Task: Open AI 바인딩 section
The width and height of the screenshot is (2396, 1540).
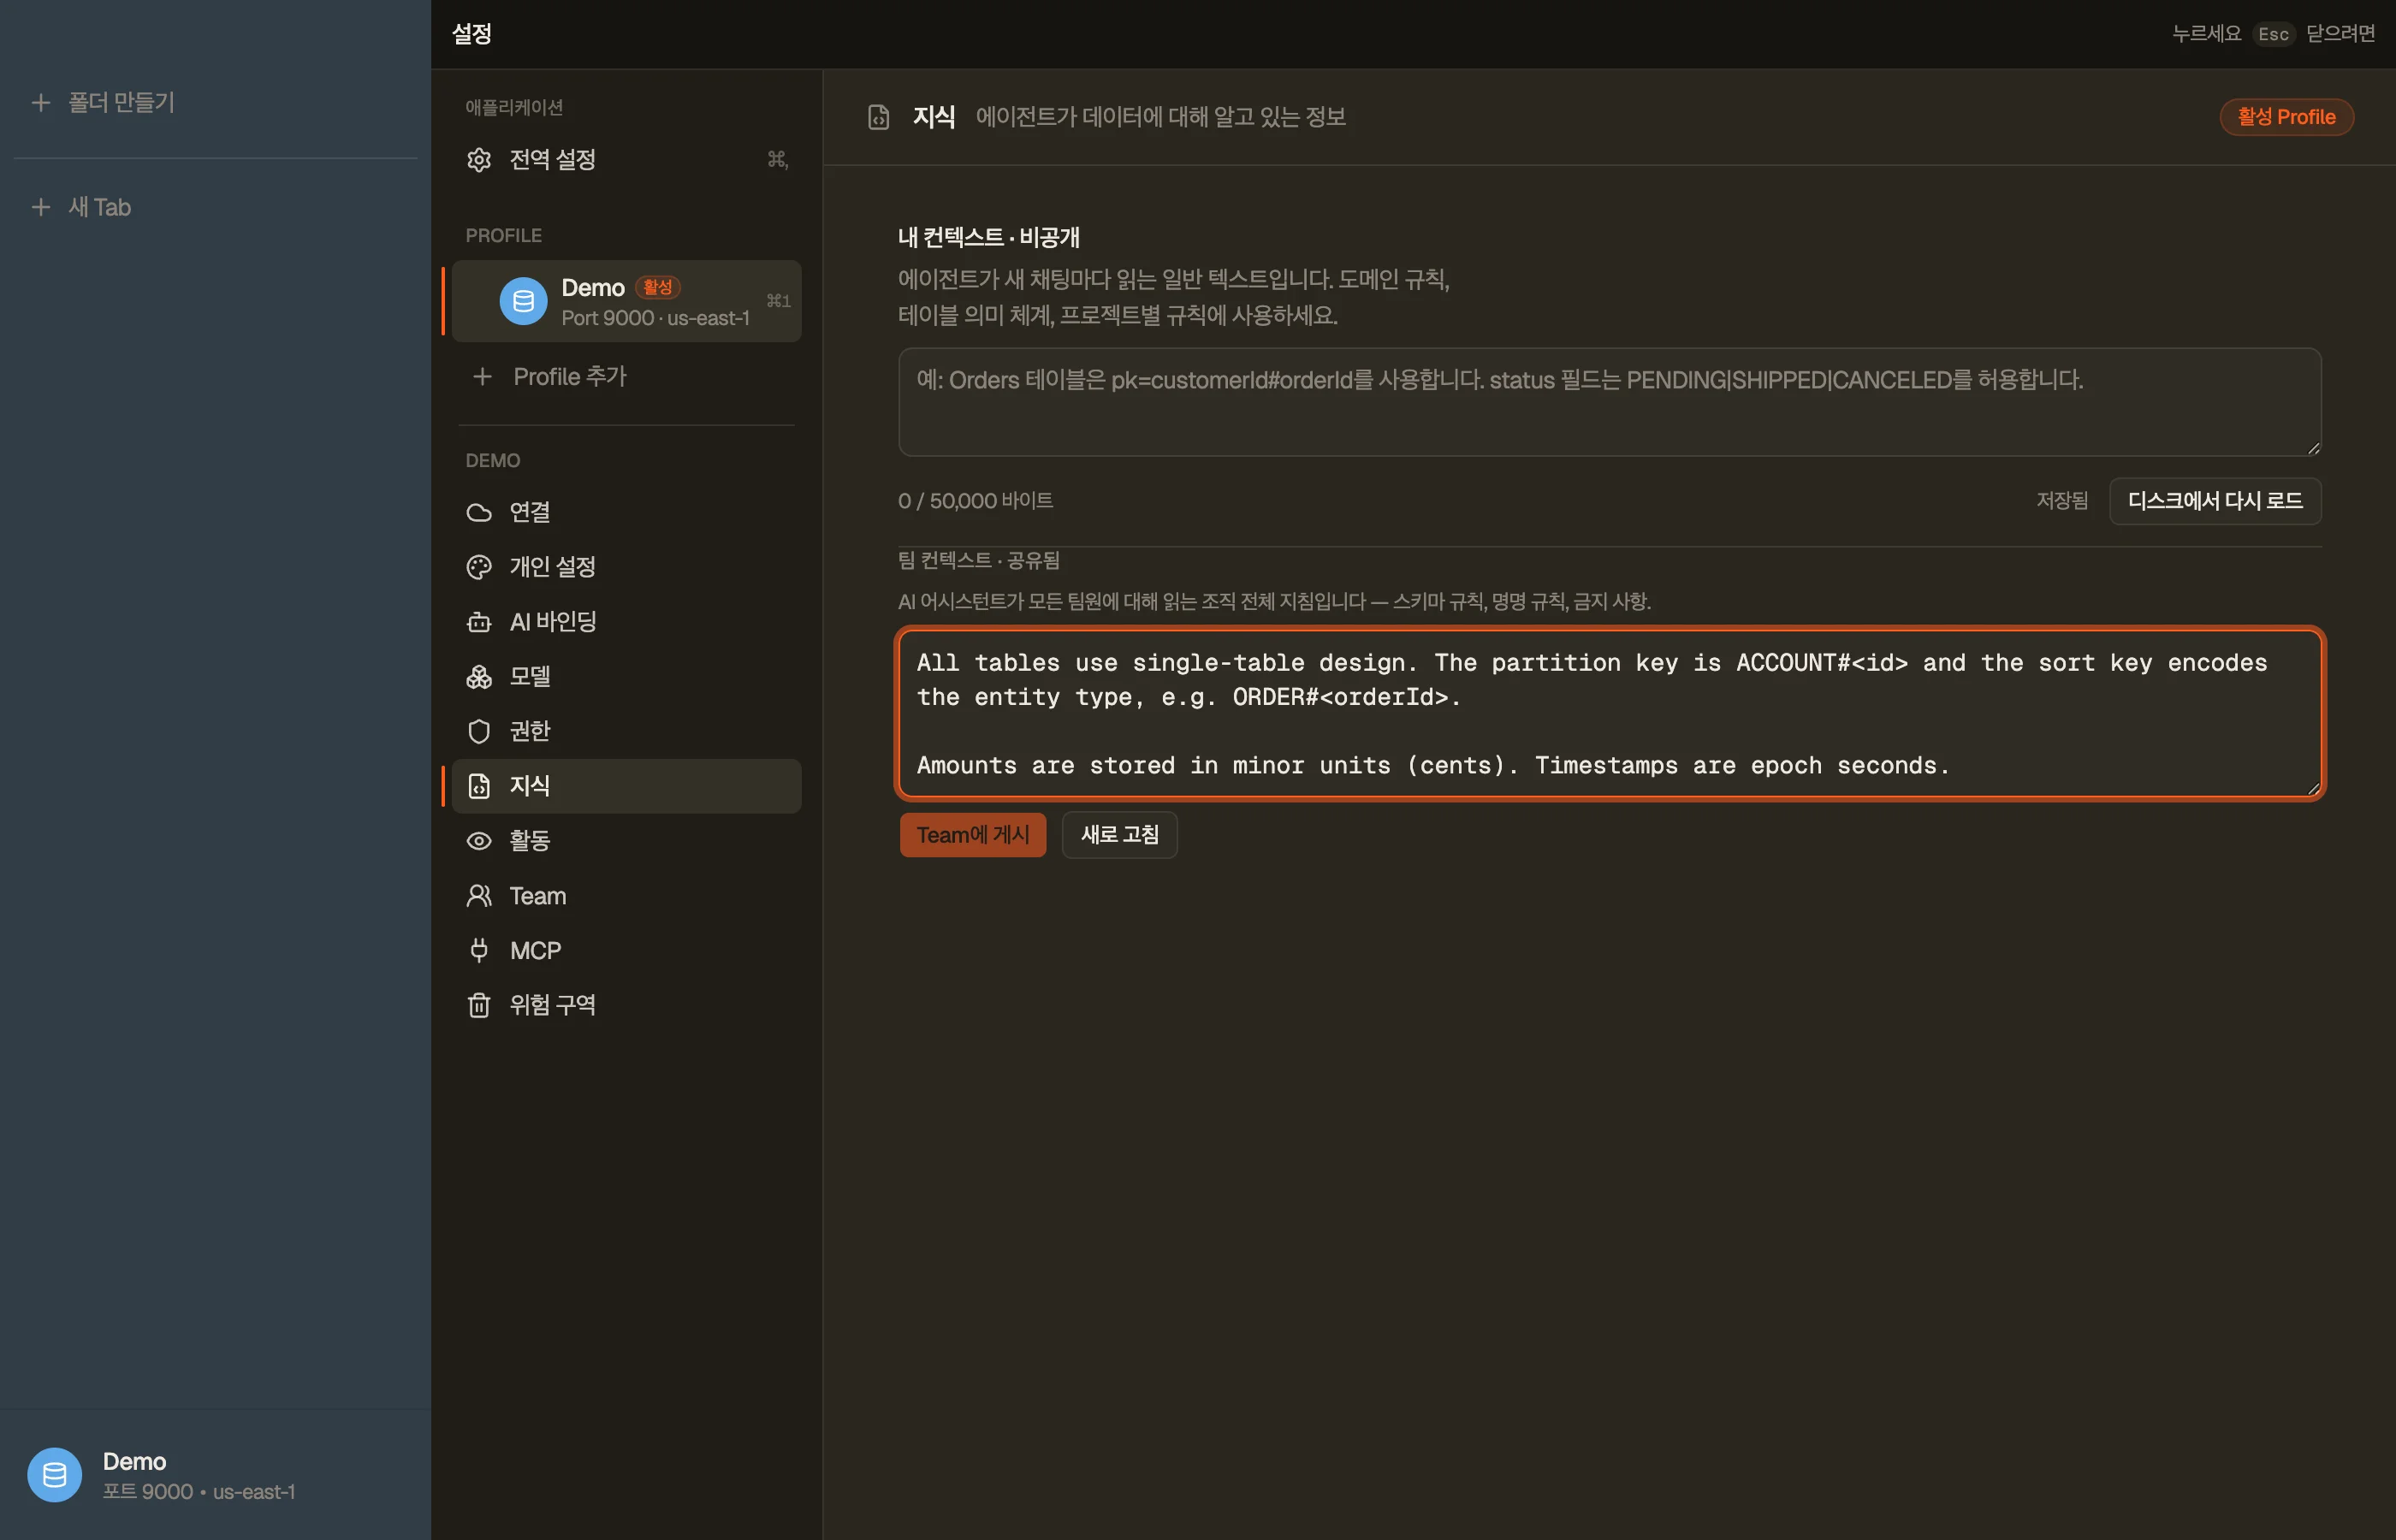Action: (x=627, y=622)
